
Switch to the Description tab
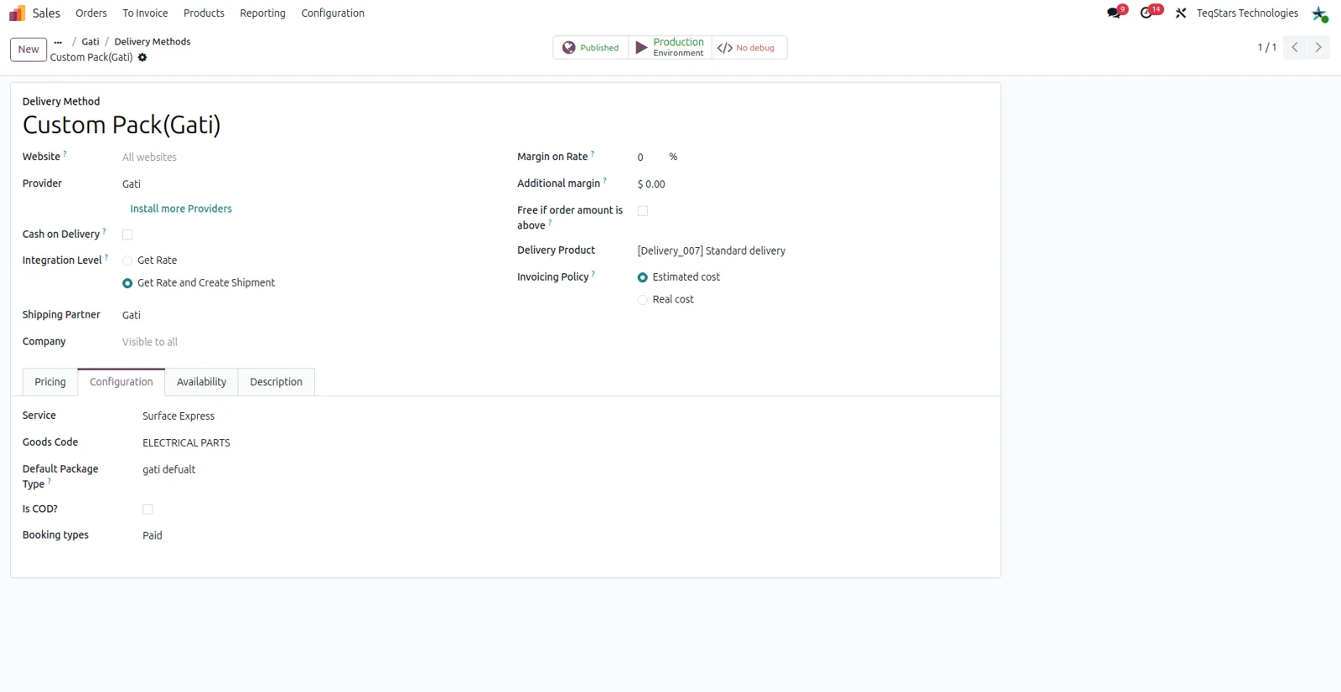click(276, 382)
